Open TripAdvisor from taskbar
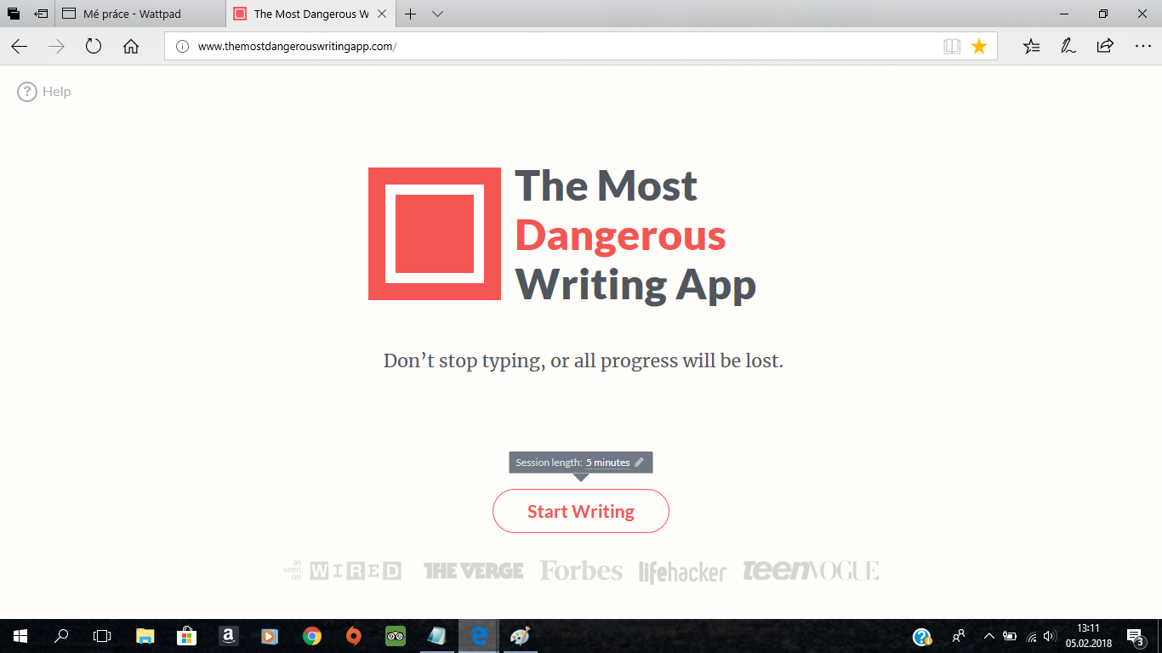Screen dimensions: 1162x653 395,636
